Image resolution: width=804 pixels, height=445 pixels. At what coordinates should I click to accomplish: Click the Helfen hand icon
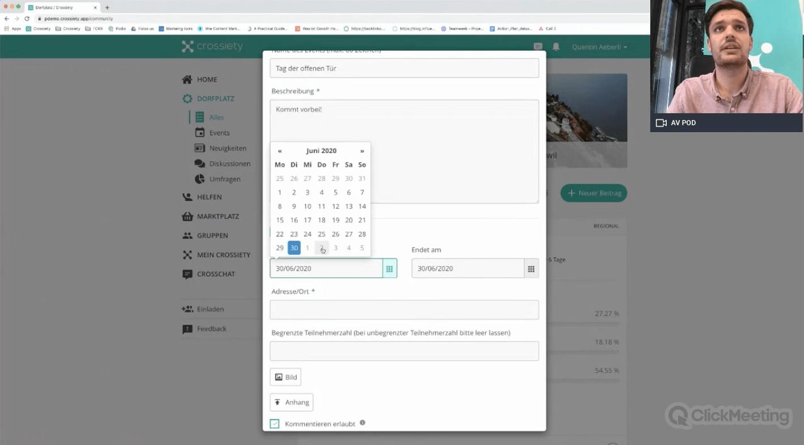187,197
